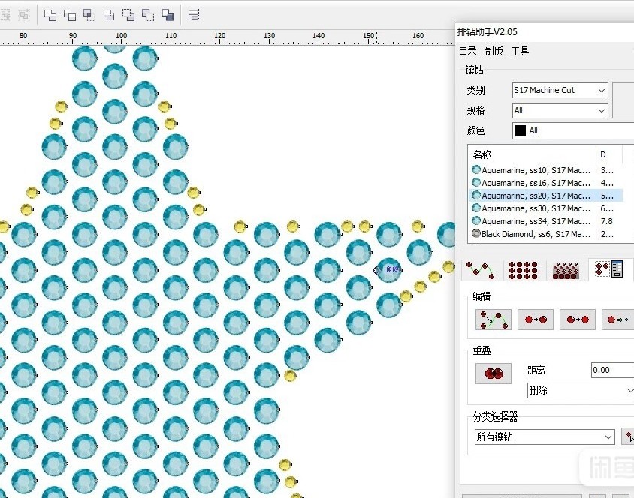This screenshot has height=498, width=634.
Task: Open the 目录 menu
Action: click(468, 51)
